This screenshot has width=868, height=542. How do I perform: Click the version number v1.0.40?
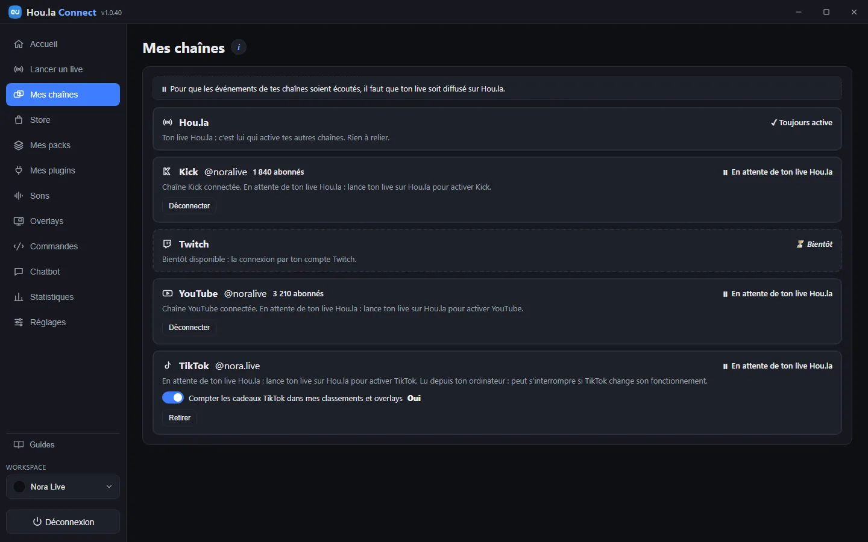[112, 13]
